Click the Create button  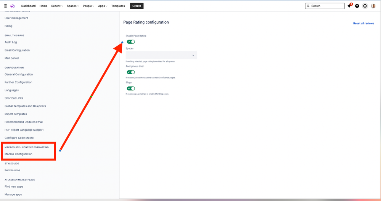(137, 6)
